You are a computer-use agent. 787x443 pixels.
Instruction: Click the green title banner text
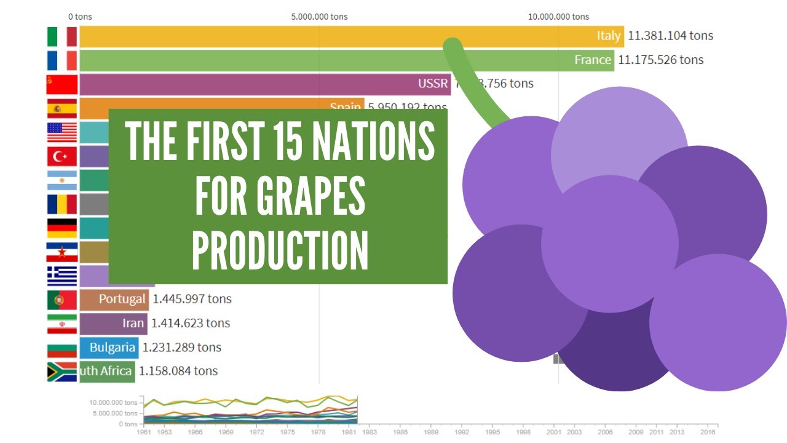click(x=278, y=196)
